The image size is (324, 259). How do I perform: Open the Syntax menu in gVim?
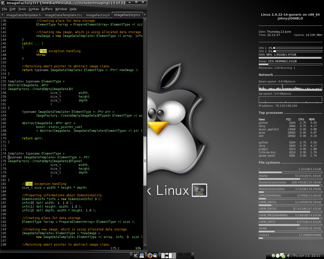34,9
